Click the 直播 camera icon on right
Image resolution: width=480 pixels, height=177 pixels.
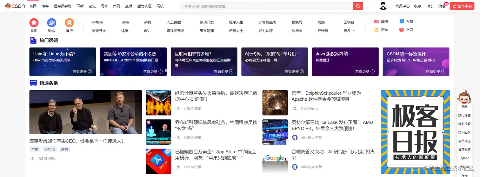[376, 21]
